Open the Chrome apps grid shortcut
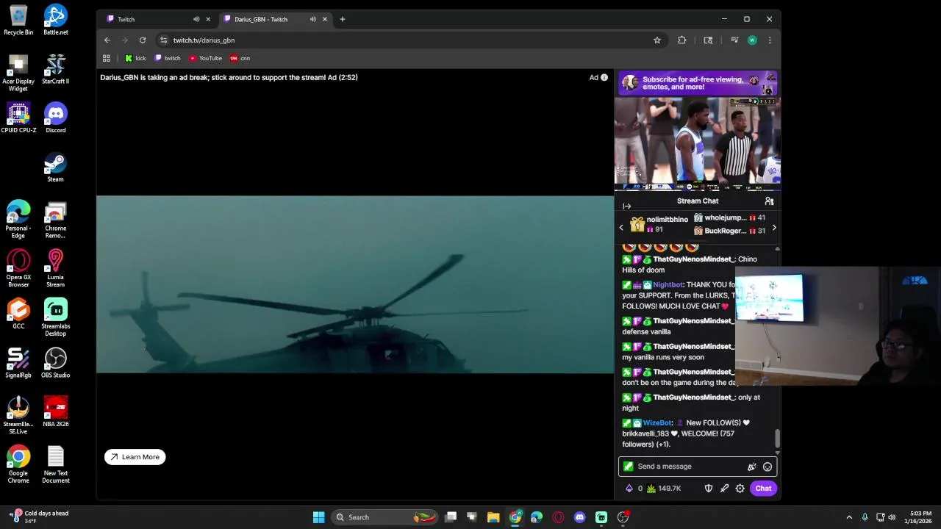The image size is (941, 529). coord(107,58)
